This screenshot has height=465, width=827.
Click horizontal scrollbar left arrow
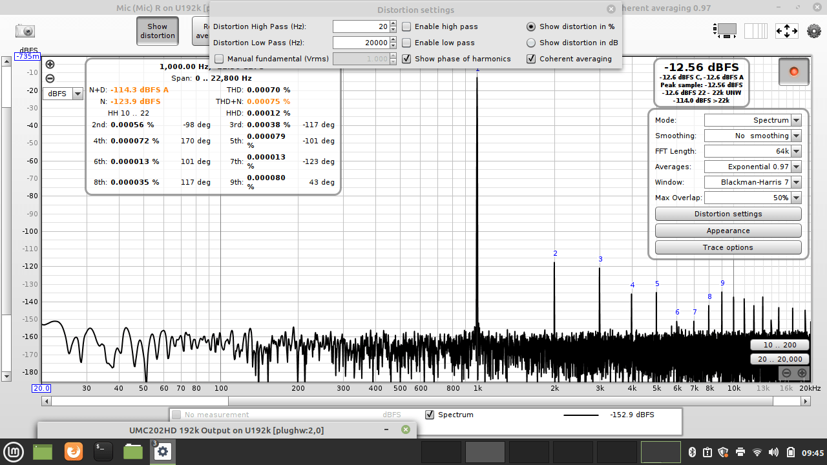tap(47, 401)
